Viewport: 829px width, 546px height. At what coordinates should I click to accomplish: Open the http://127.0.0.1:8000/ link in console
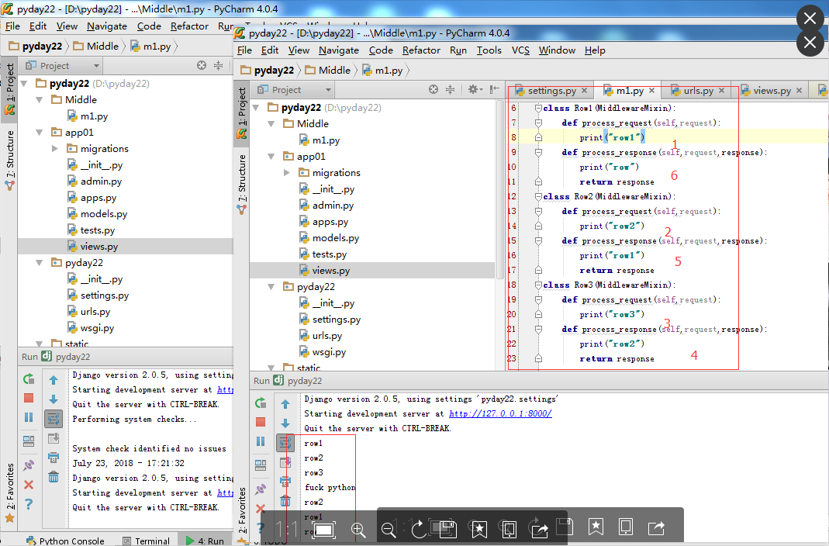tap(499, 414)
